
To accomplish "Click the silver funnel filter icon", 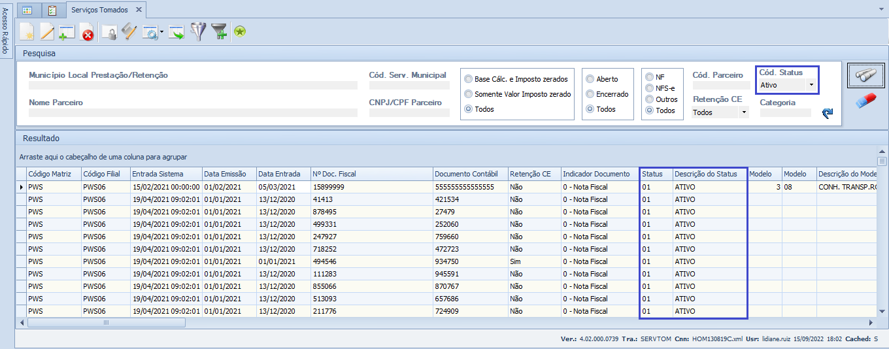I will pos(197,31).
